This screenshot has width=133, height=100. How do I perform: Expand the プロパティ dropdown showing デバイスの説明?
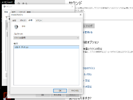point(46,38)
